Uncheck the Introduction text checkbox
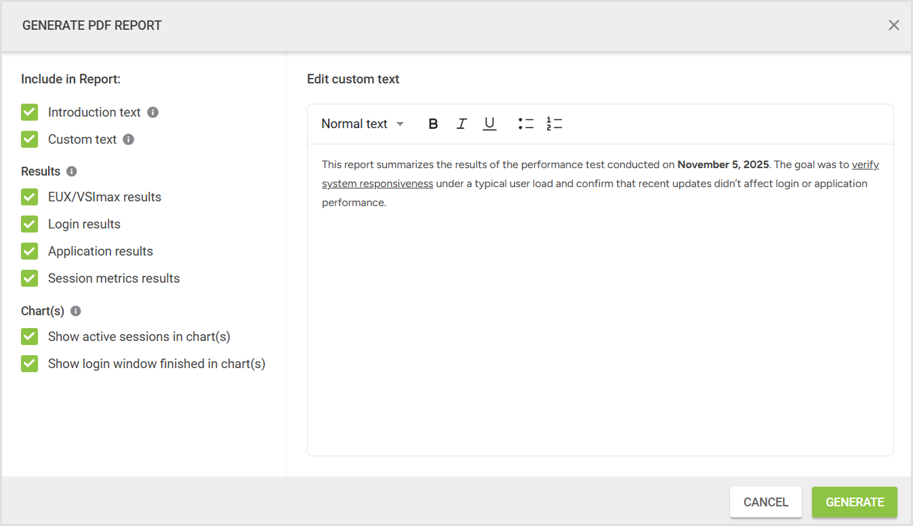 (x=29, y=113)
